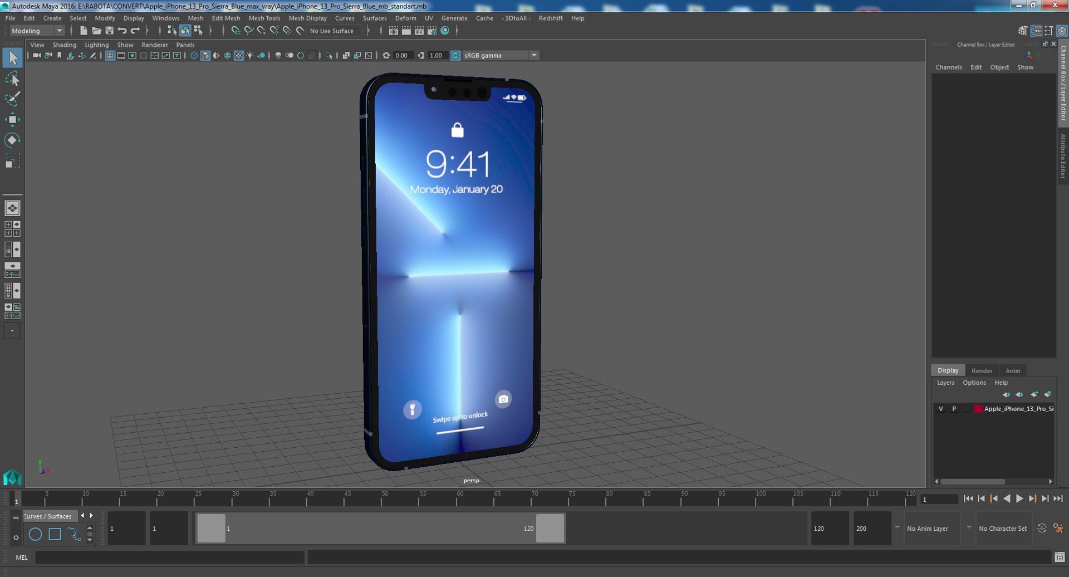
Task: Click the Attribute Editor side tab
Action: coord(1062,156)
